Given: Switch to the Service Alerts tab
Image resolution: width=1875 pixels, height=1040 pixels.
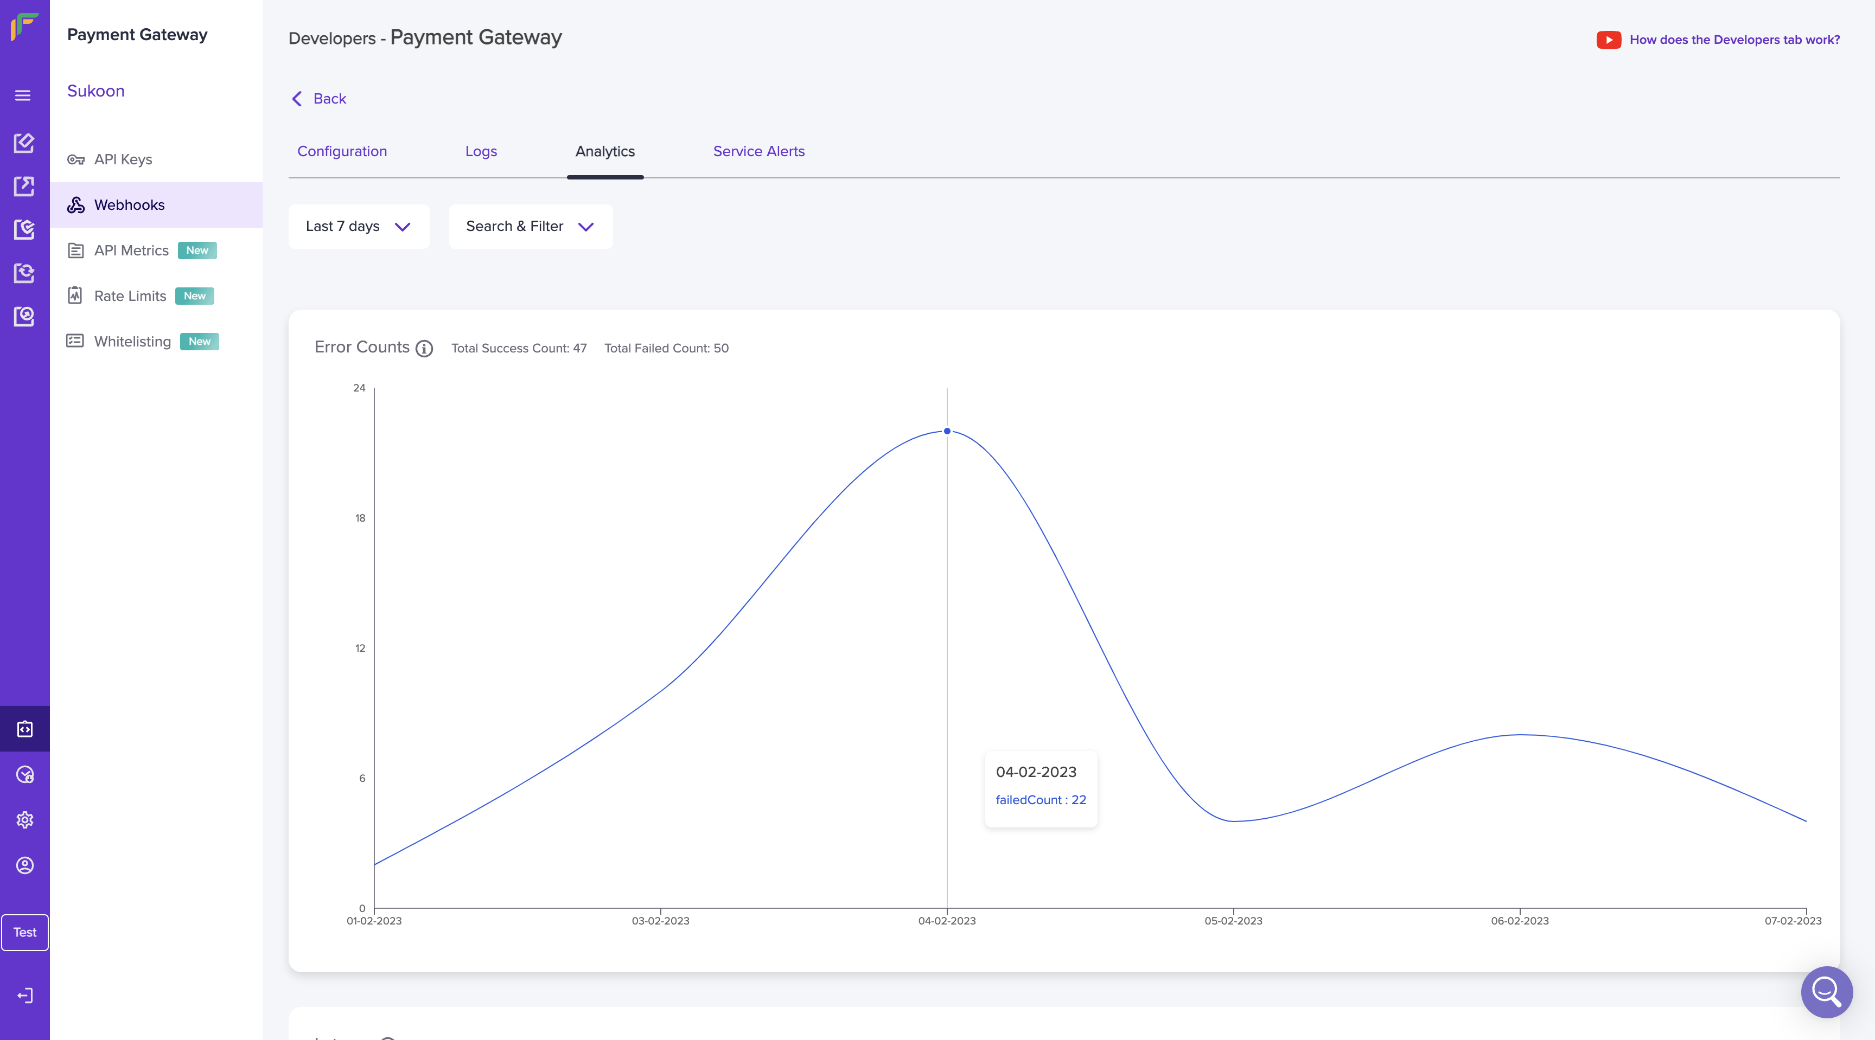Looking at the screenshot, I should tap(758, 151).
